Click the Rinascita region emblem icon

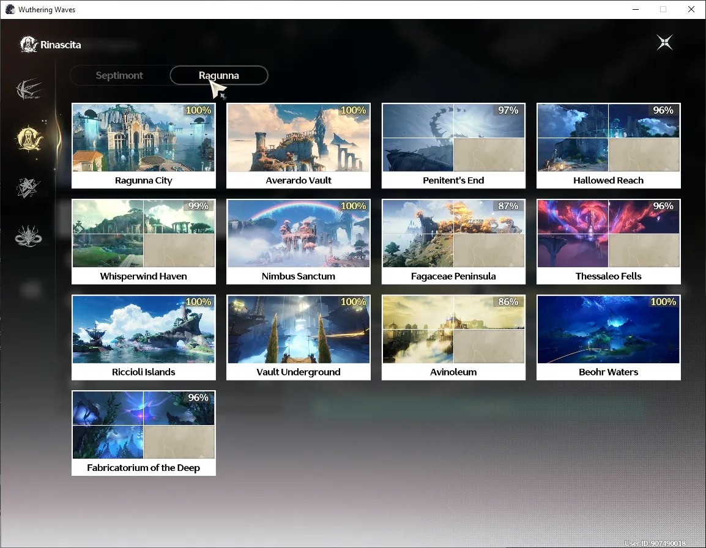pos(29,44)
